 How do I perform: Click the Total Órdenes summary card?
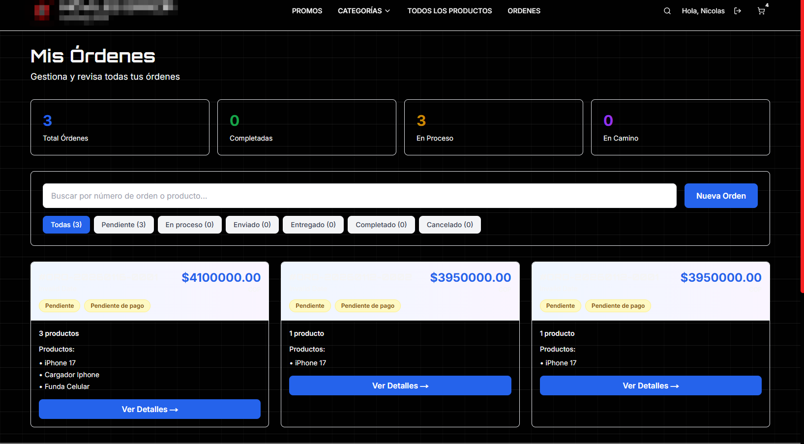tap(120, 127)
